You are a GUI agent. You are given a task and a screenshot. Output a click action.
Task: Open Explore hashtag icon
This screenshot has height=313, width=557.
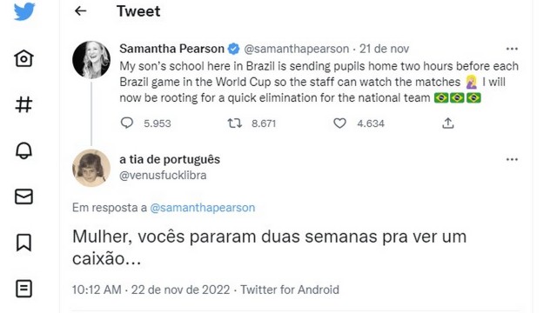pyautogui.click(x=23, y=104)
